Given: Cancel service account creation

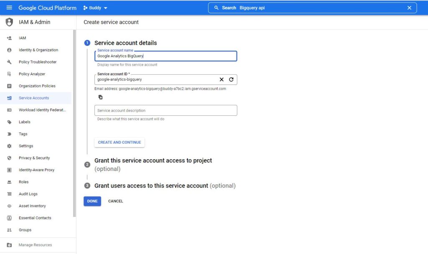Looking at the screenshot, I should point(115,201).
